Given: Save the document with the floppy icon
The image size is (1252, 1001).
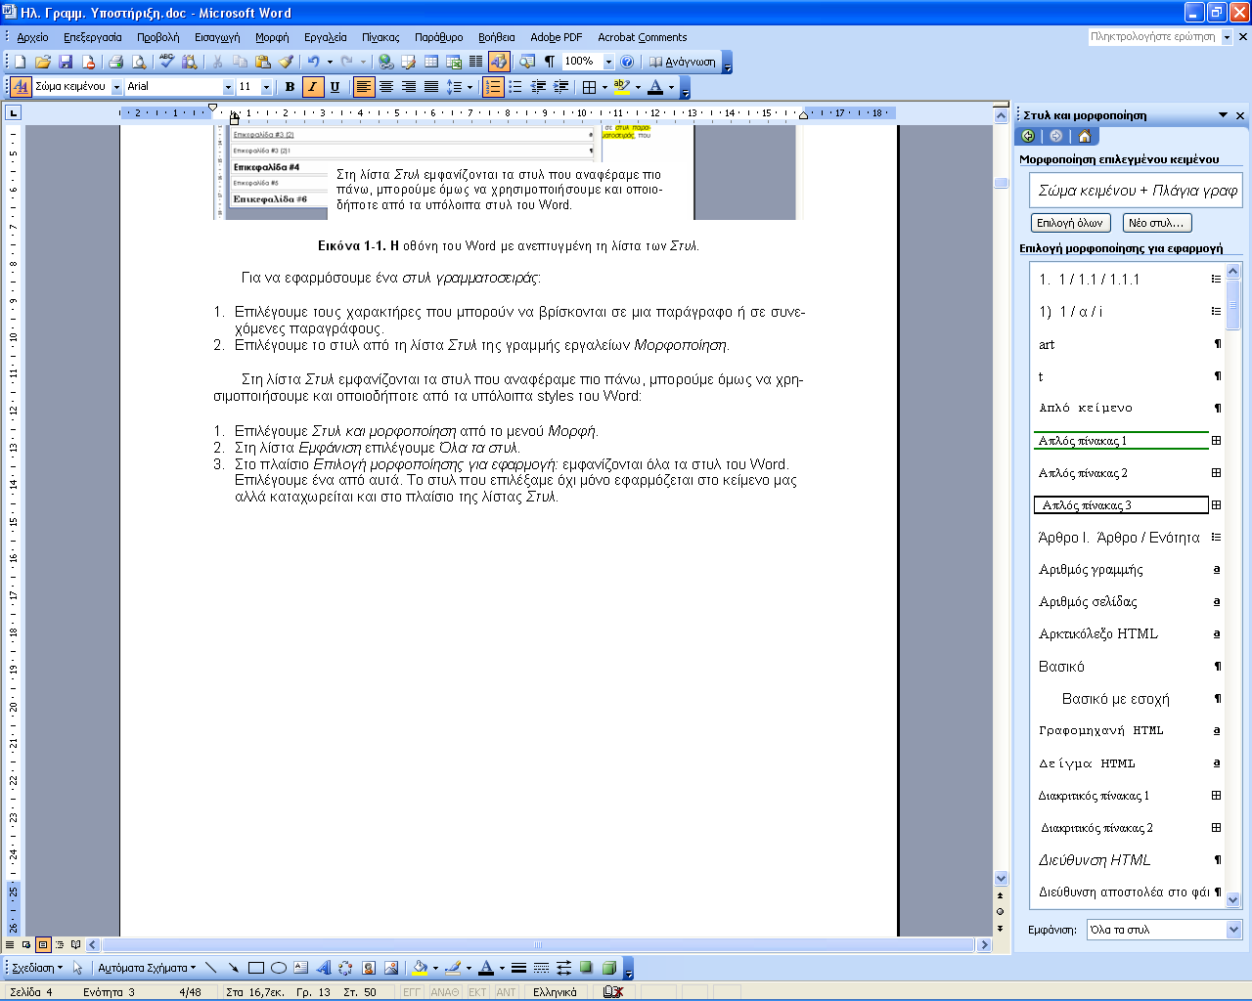Looking at the screenshot, I should (x=66, y=62).
